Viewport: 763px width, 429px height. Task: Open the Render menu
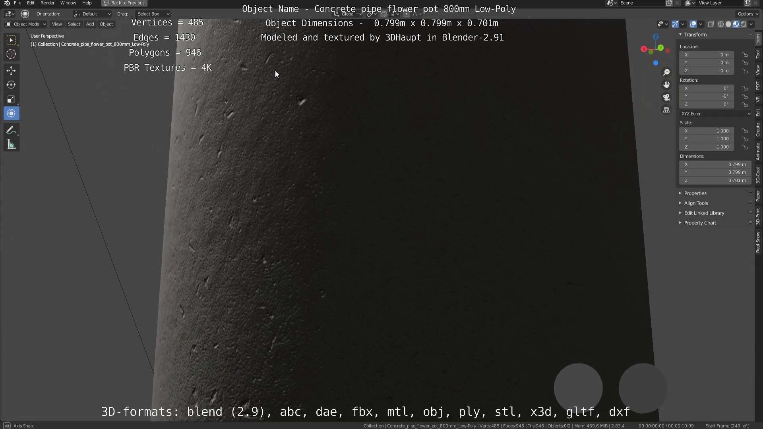[x=47, y=3]
